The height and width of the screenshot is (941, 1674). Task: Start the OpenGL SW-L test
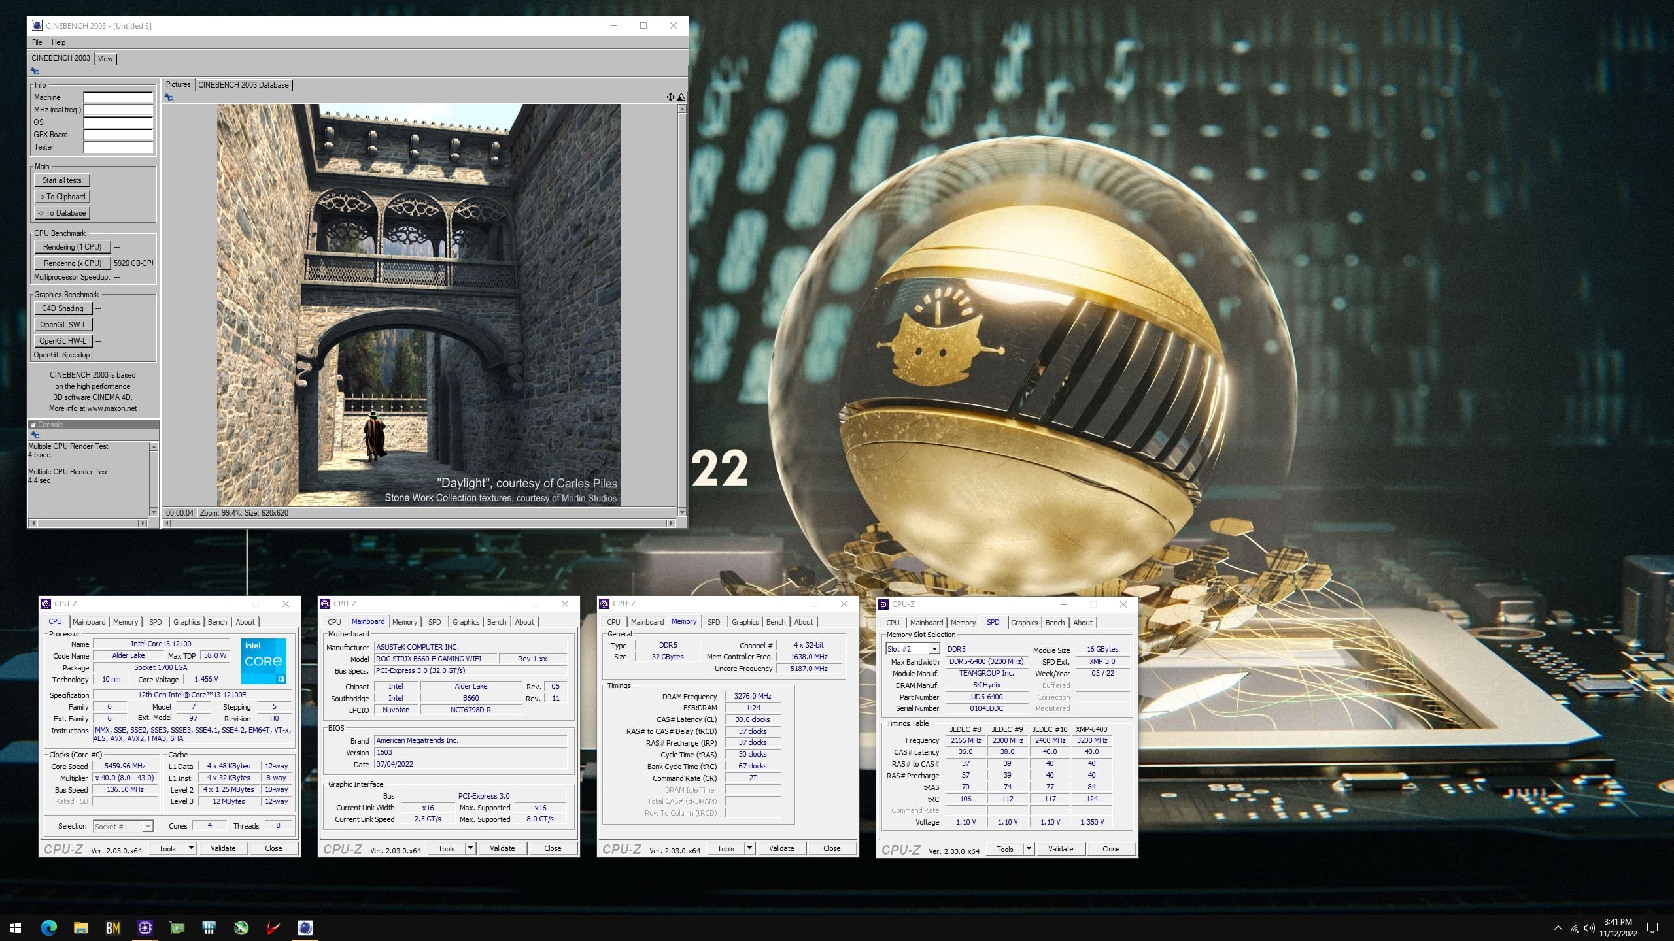click(63, 325)
